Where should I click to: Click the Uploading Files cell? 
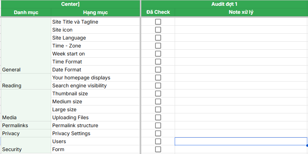point(95,117)
